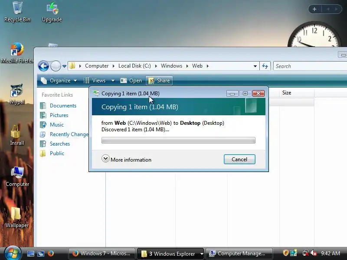The image size is (347, 260).
Task: Cancel the copy operation
Action: click(x=239, y=159)
